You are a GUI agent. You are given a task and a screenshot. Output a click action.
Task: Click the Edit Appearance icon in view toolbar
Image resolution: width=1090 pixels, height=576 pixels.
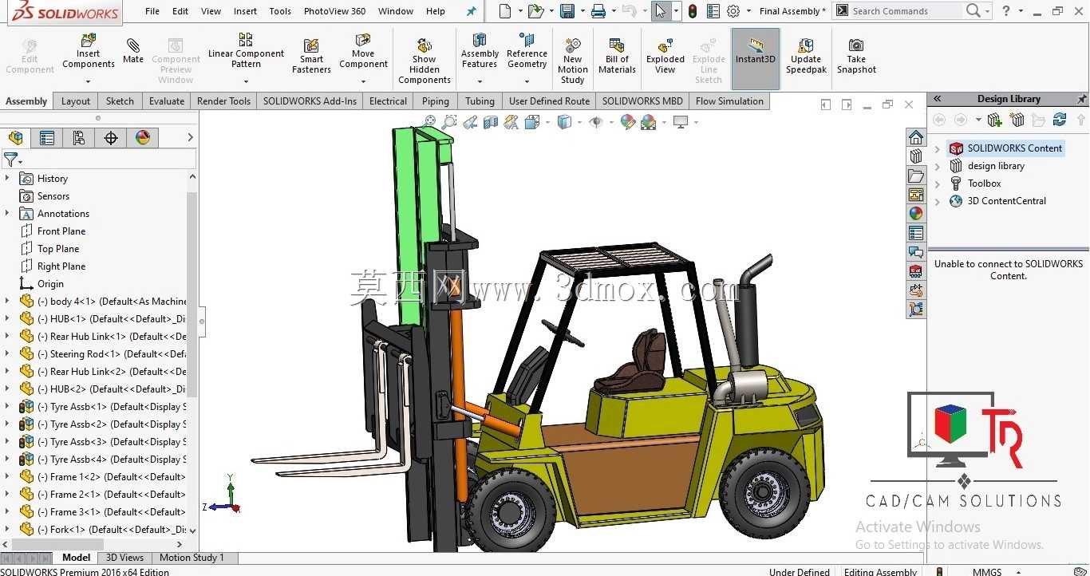627,122
